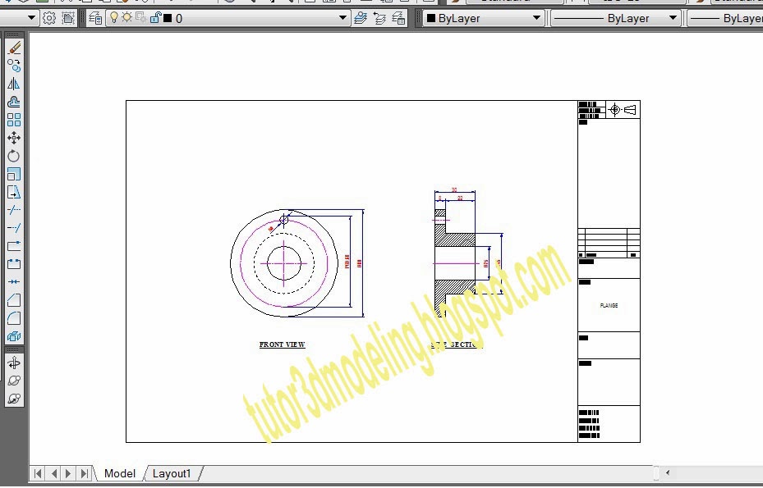
Task: Switch to the Model tab
Action: click(x=120, y=473)
